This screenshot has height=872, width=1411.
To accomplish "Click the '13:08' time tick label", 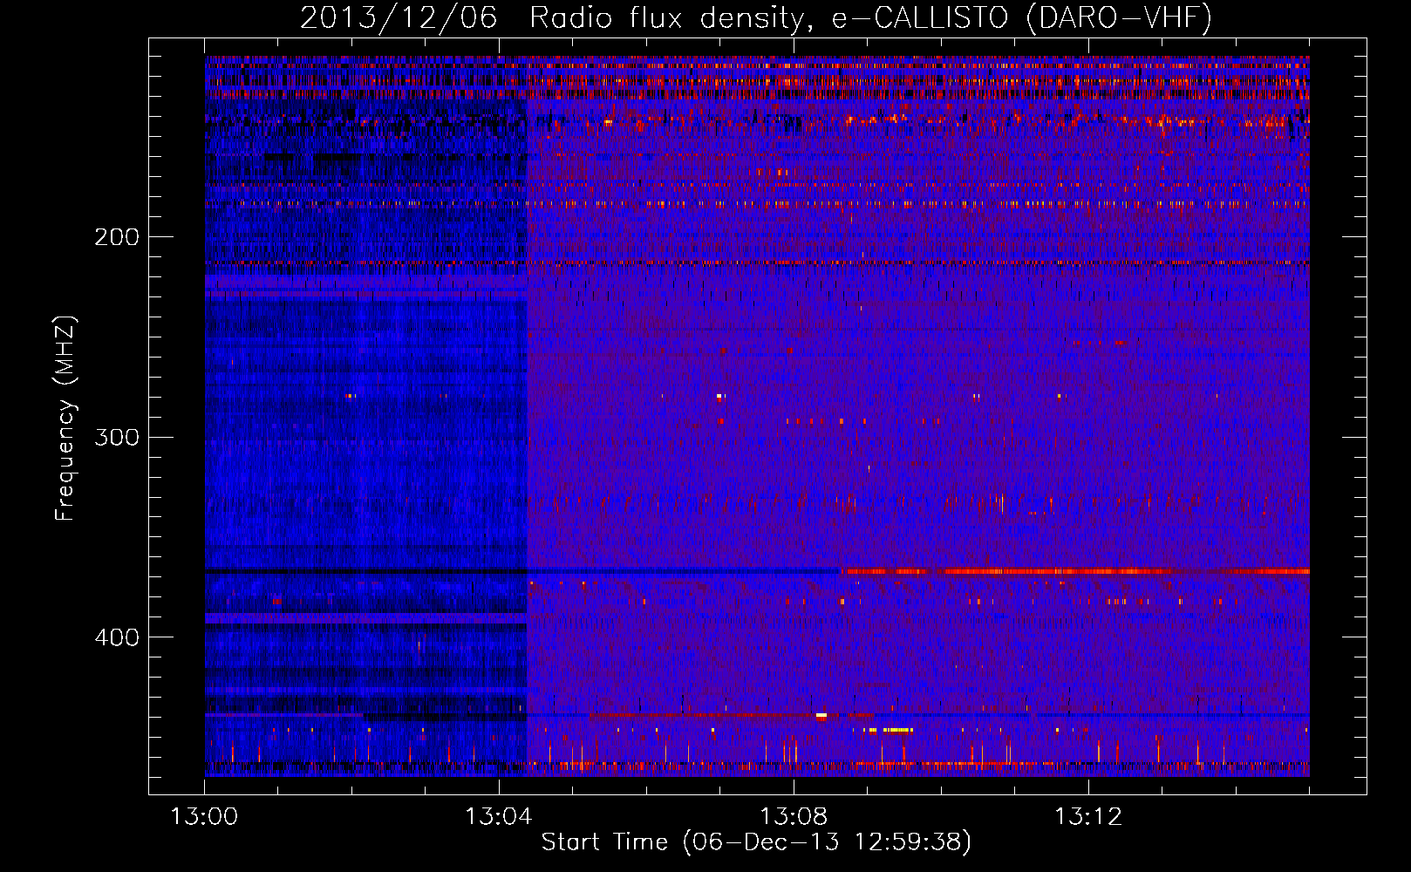I will [794, 817].
